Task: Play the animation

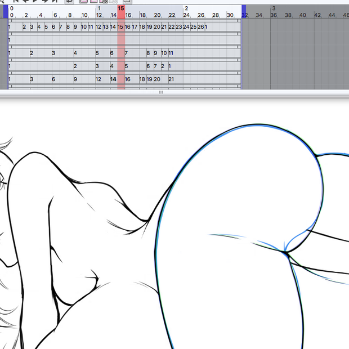Action: coord(35,1)
